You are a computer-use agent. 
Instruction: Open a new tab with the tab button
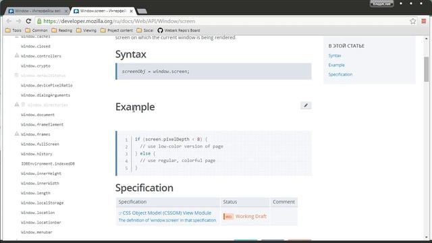click(x=142, y=11)
